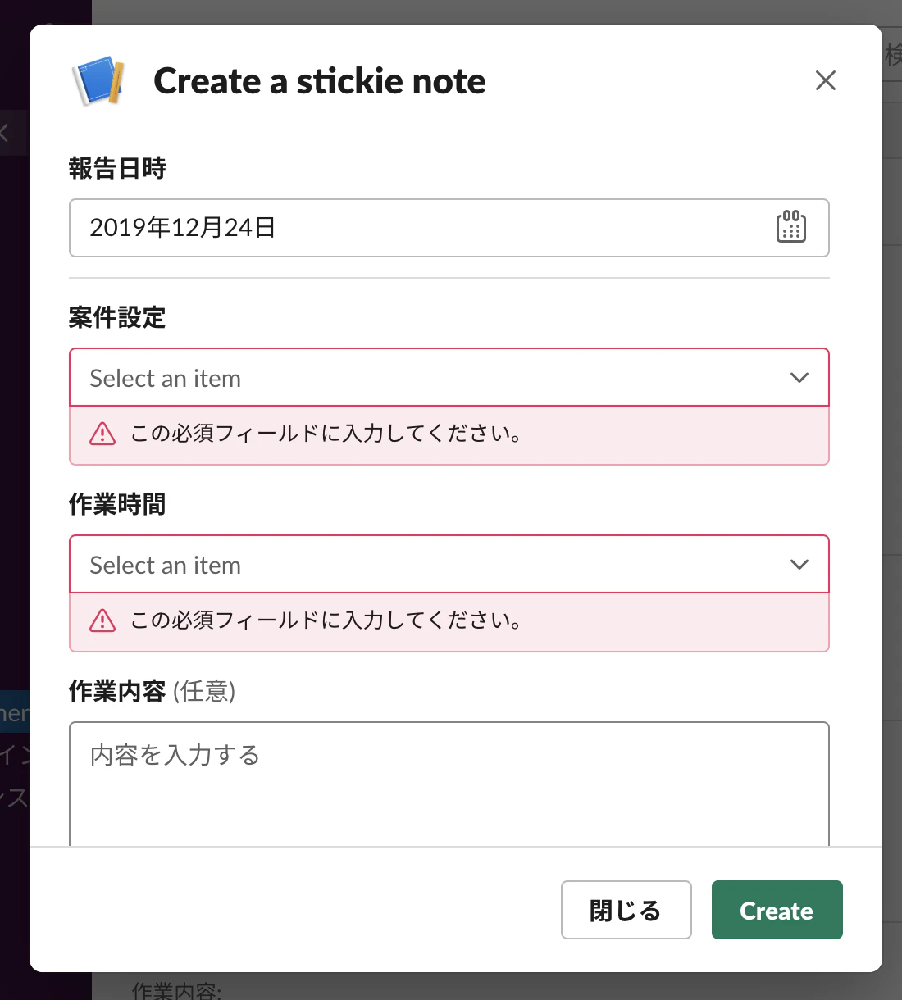The image size is (902, 1000).
Task: Click the 作業内容 (任意) field label
Action: tap(153, 691)
